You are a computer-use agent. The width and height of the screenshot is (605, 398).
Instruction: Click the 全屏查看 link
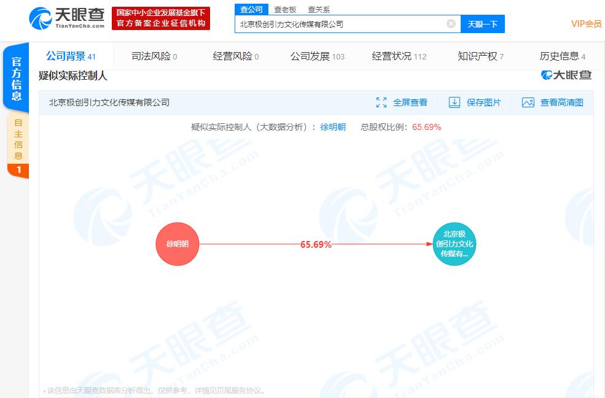pyautogui.click(x=410, y=102)
